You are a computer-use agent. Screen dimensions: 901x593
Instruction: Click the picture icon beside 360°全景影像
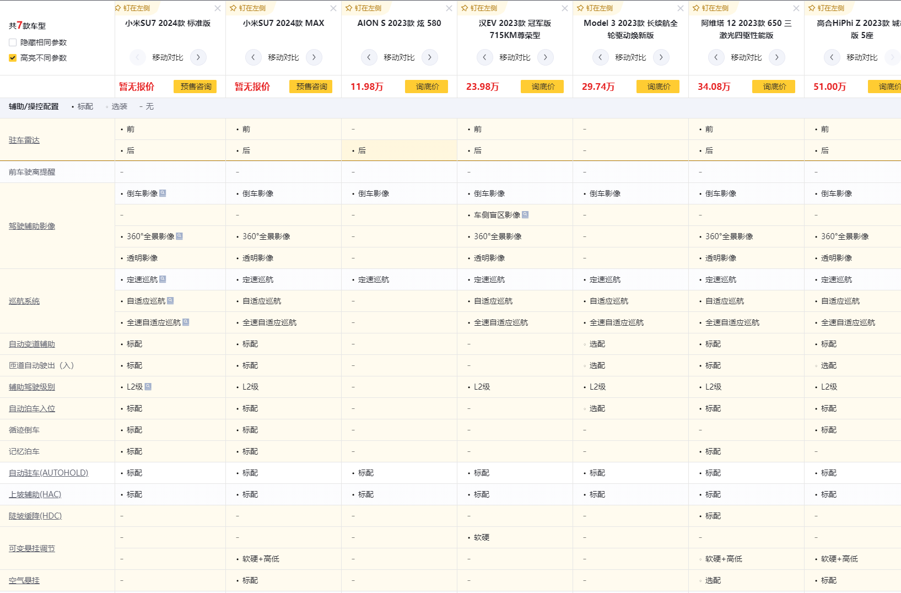click(x=179, y=236)
